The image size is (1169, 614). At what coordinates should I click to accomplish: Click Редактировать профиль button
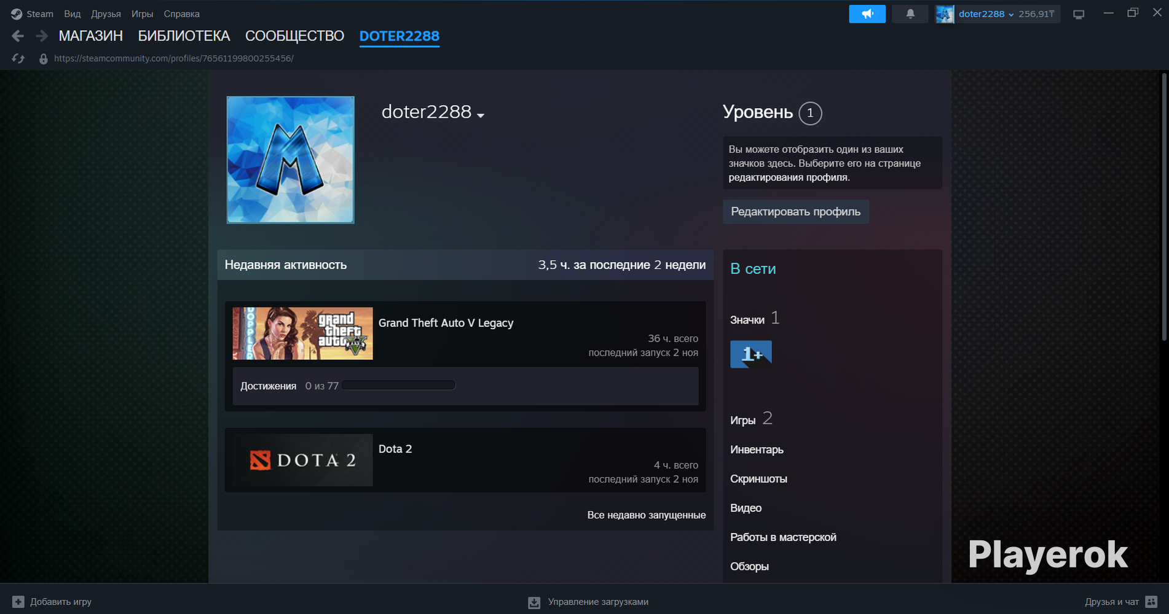795,212
